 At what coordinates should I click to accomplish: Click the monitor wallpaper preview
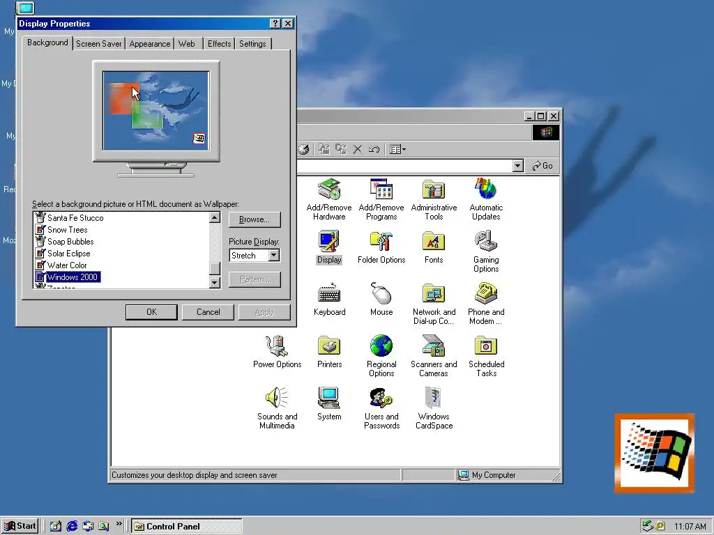tap(155, 110)
